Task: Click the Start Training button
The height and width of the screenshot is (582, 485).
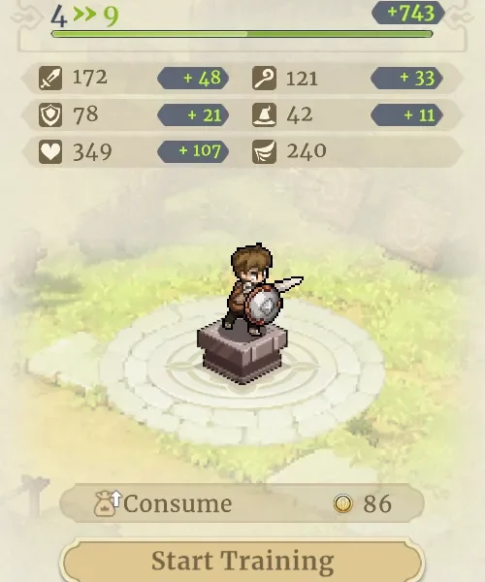Action: pyautogui.click(x=242, y=561)
